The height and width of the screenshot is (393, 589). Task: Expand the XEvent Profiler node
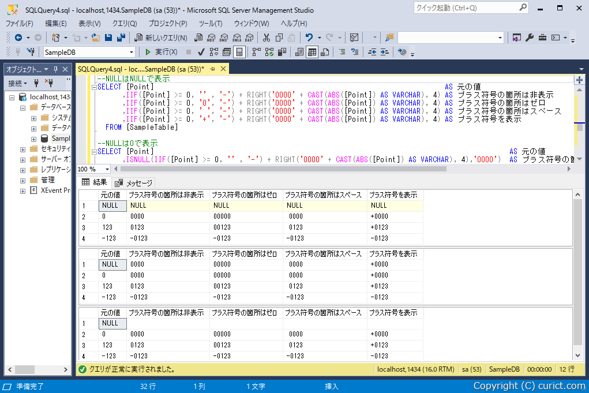coord(23,191)
